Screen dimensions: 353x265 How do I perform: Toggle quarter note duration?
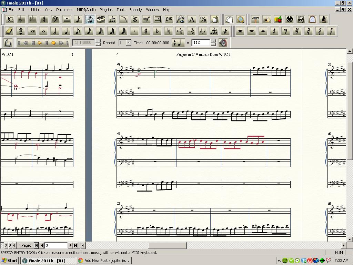(66, 31)
